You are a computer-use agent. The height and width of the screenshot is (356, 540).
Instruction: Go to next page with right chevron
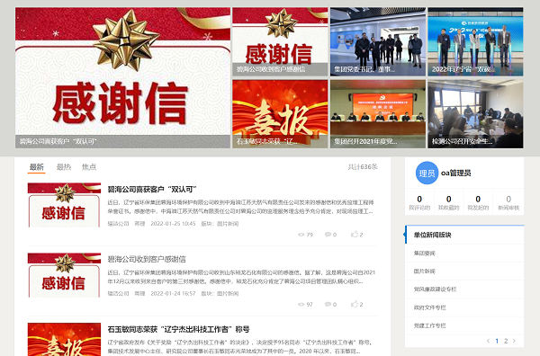coord(514,341)
